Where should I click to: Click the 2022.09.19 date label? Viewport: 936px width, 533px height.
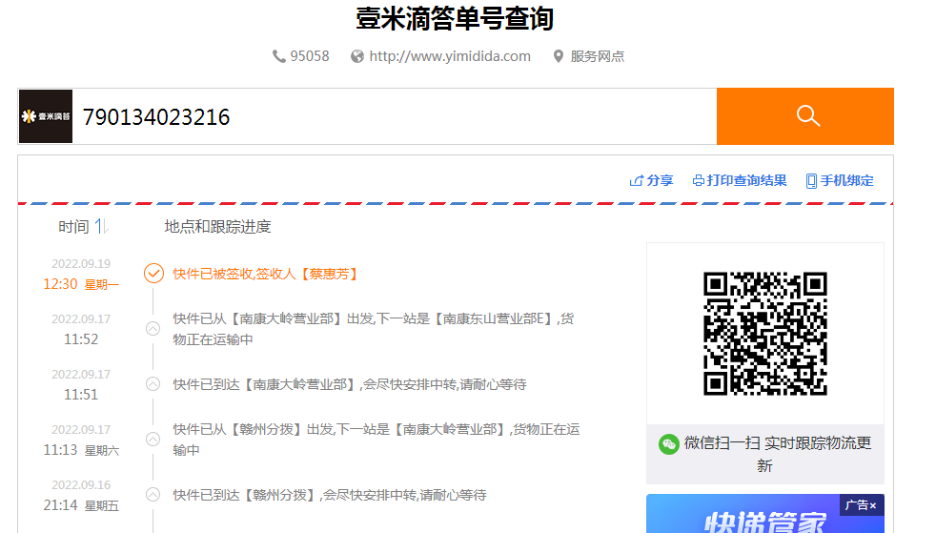(81, 264)
